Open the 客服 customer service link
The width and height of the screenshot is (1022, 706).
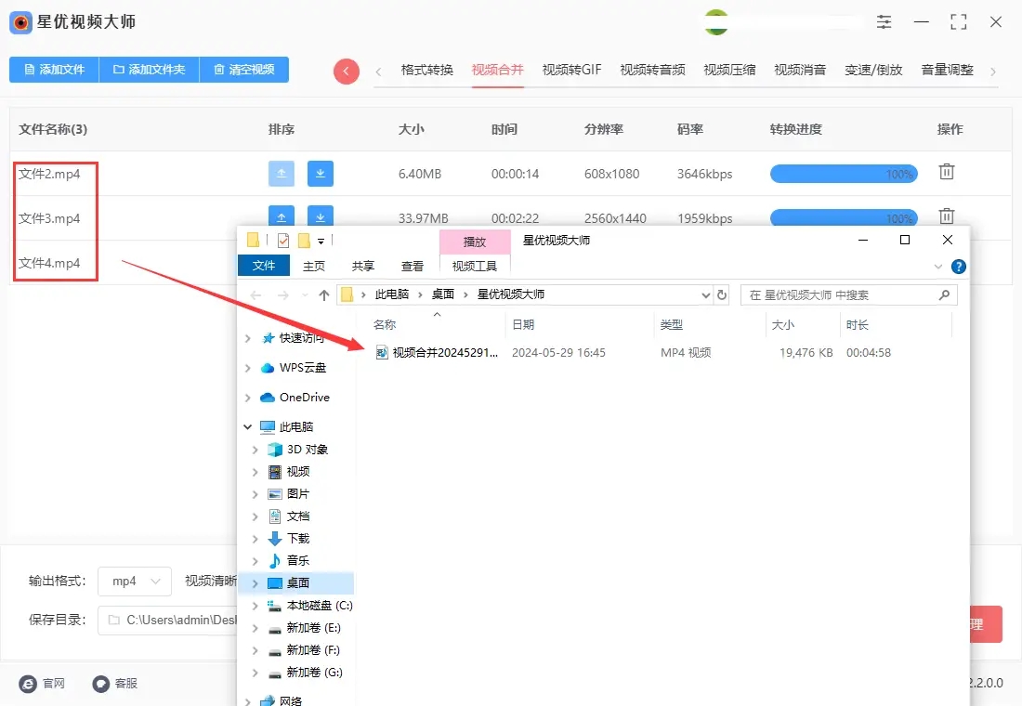(x=115, y=683)
